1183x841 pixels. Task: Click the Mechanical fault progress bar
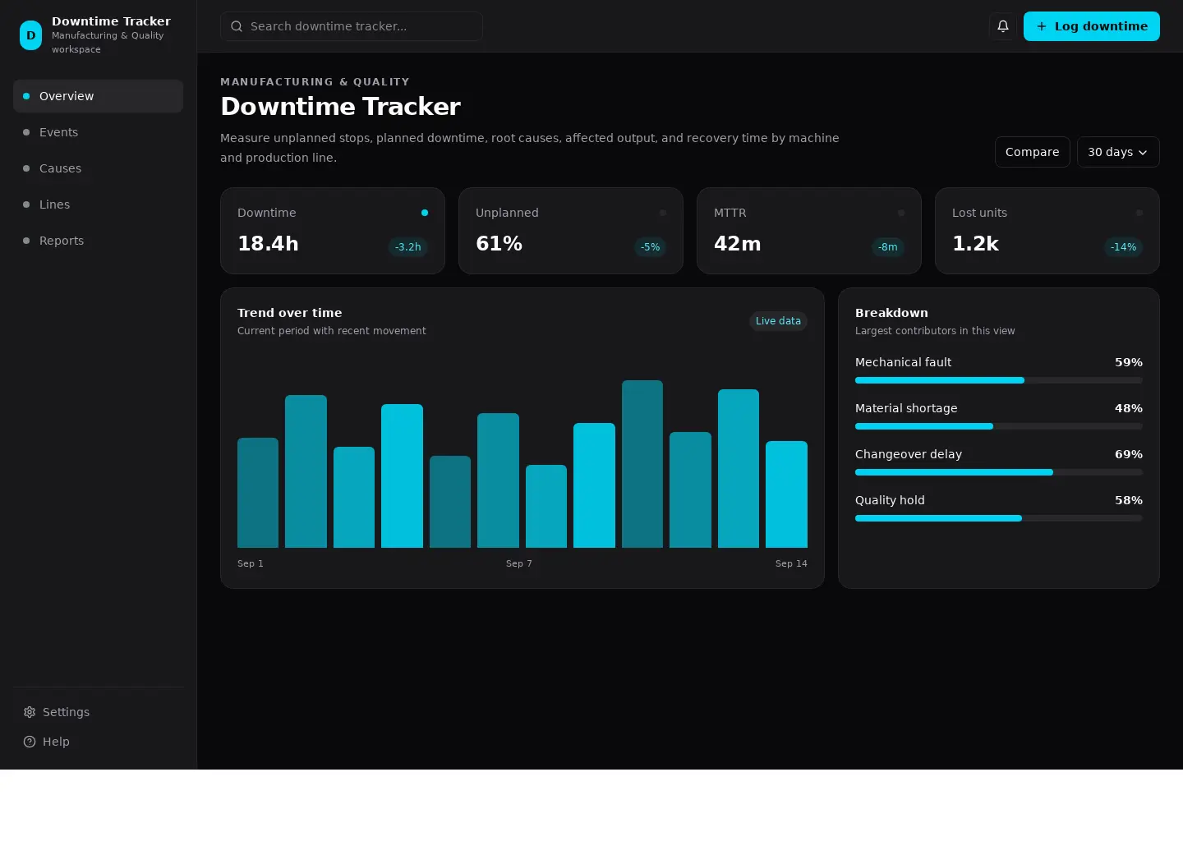(999, 380)
